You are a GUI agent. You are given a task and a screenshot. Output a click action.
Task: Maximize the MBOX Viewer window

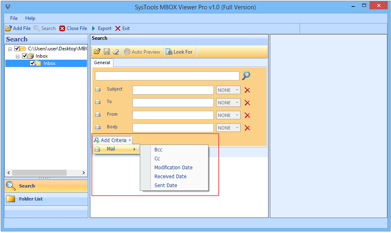(x=364, y=5)
